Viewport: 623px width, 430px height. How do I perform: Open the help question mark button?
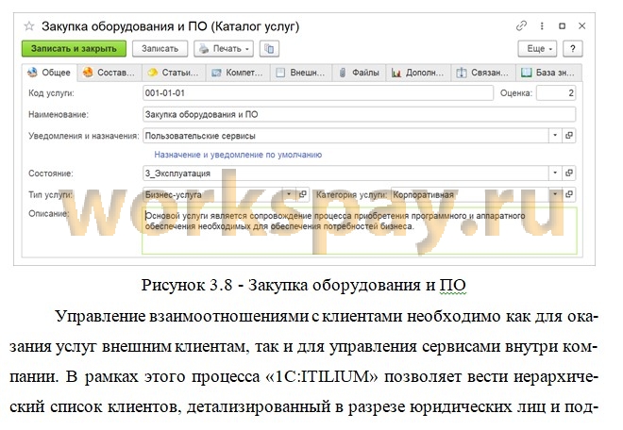[x=572, y=48]
